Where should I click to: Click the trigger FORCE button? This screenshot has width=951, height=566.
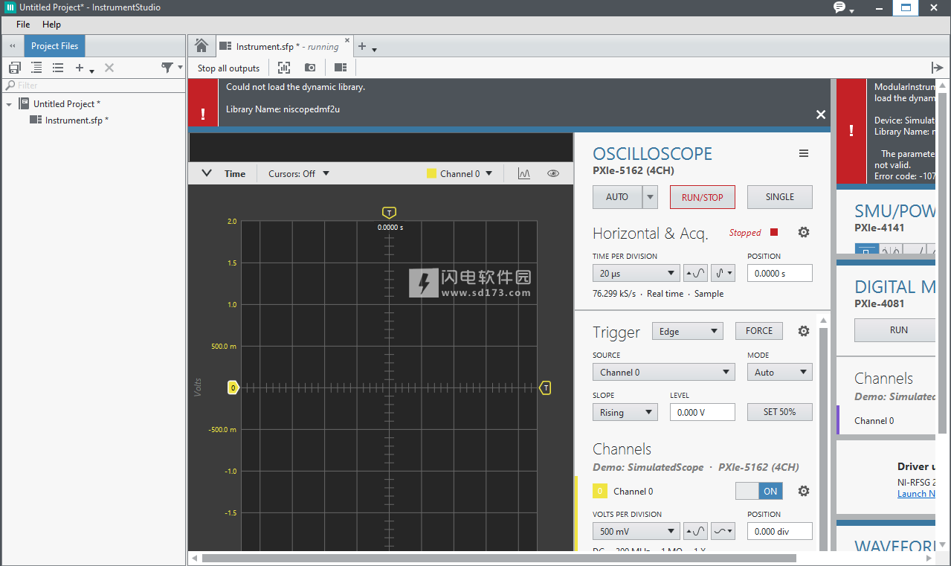click(x=759, y=331)
